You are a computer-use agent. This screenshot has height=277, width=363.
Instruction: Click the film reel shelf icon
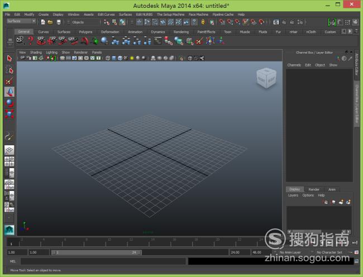tap(20, 40)
